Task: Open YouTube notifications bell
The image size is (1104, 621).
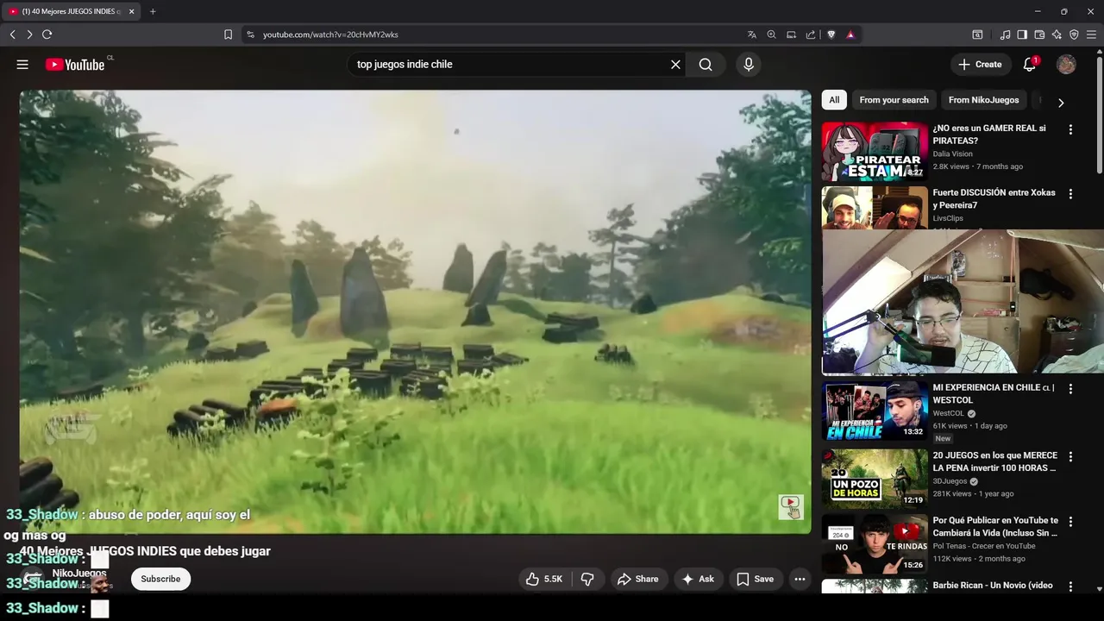Action: point(1030,65)
